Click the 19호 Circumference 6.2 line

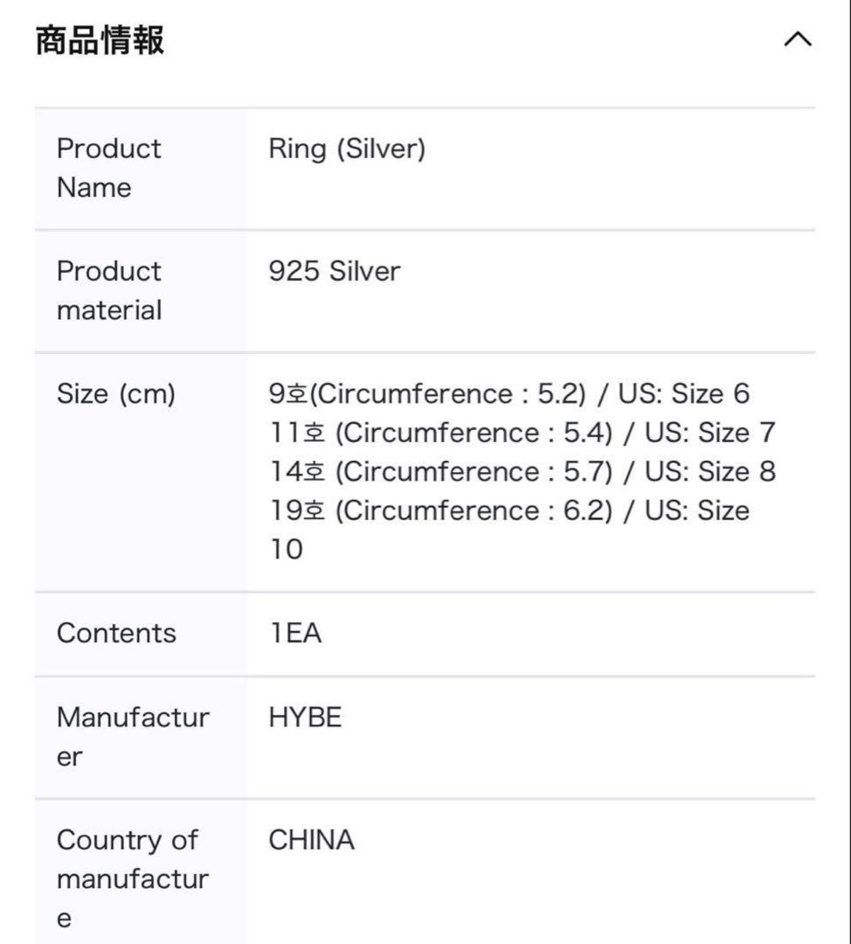pyautogui.click(x=509, y=510)
